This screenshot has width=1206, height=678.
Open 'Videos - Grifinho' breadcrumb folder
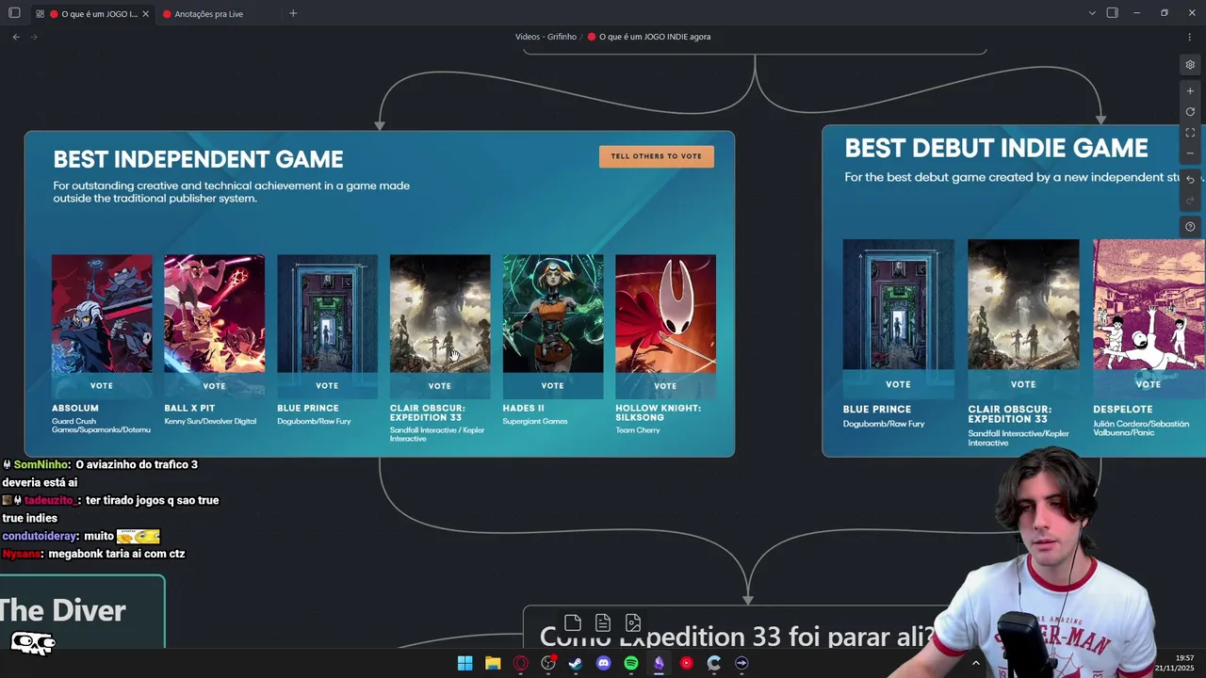click(x=546, y=37)
